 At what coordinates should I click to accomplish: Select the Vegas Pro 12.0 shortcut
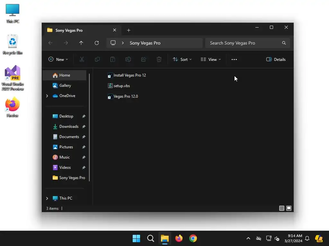[x=123, y=96]
